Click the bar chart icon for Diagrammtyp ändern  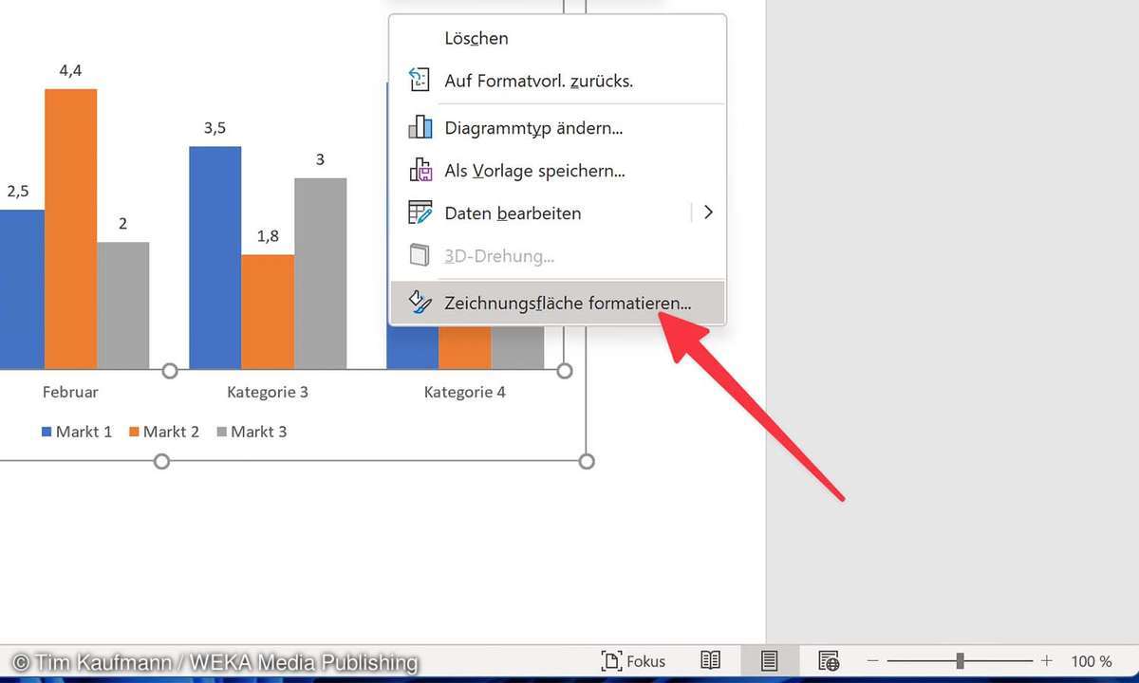[420, 127]
